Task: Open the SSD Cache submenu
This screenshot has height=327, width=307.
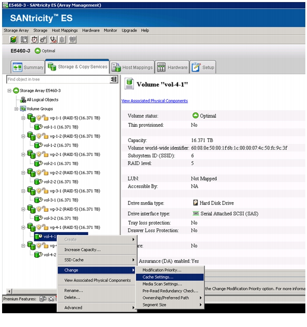Action: coord(97,260)
